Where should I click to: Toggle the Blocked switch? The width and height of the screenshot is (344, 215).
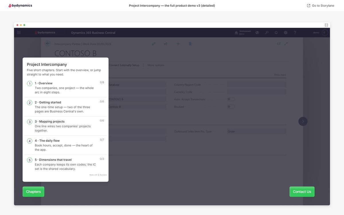coord(231,107)
